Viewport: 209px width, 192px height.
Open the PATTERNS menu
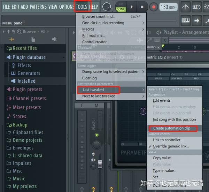(x=38, y=7)
